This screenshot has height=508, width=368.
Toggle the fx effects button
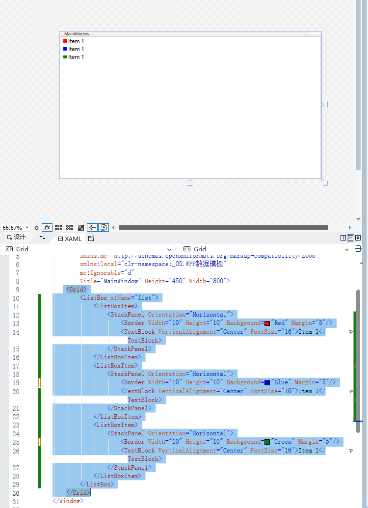tap(47, 227)
